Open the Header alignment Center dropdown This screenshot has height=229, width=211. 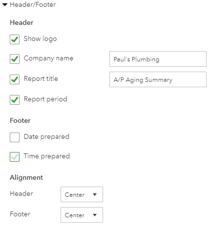[82, 194]
